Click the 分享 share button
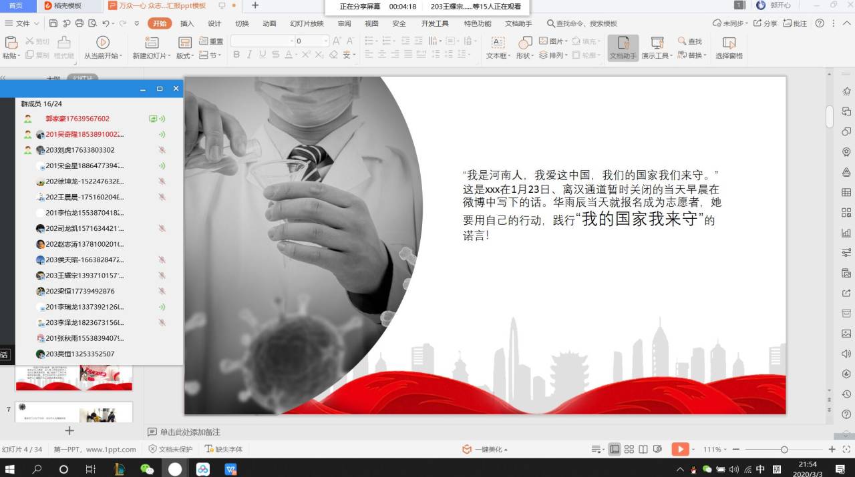Image resolution: width=855 pixels, height=477 pixels. [x=765, y=23]
